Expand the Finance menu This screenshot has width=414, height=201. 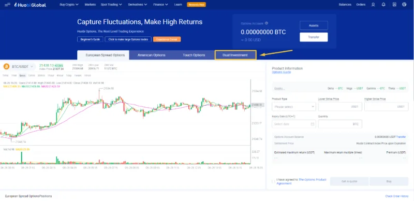tap(160, 5)
